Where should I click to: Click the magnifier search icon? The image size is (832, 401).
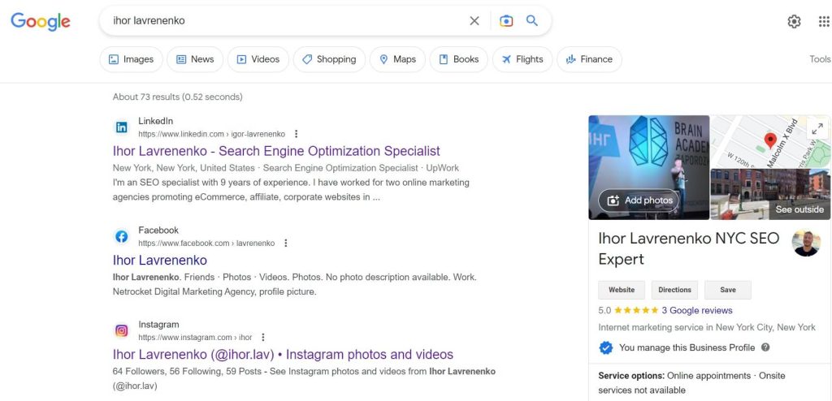coord(531,20)
